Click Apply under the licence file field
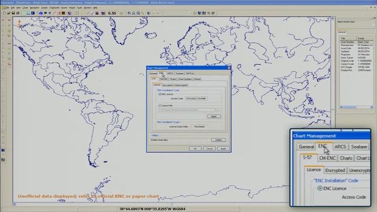Screen dimensions: 377x212 214,117
